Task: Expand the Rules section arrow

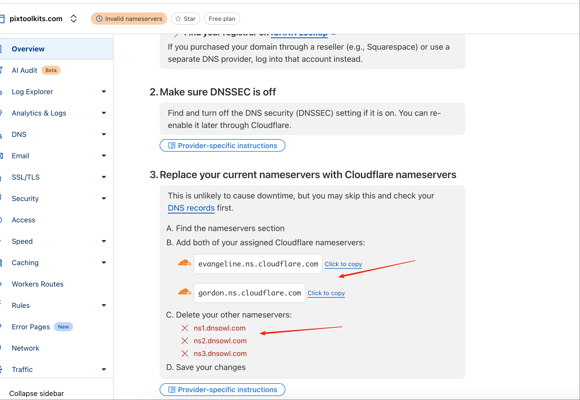Action: click(x=104, y=305)
